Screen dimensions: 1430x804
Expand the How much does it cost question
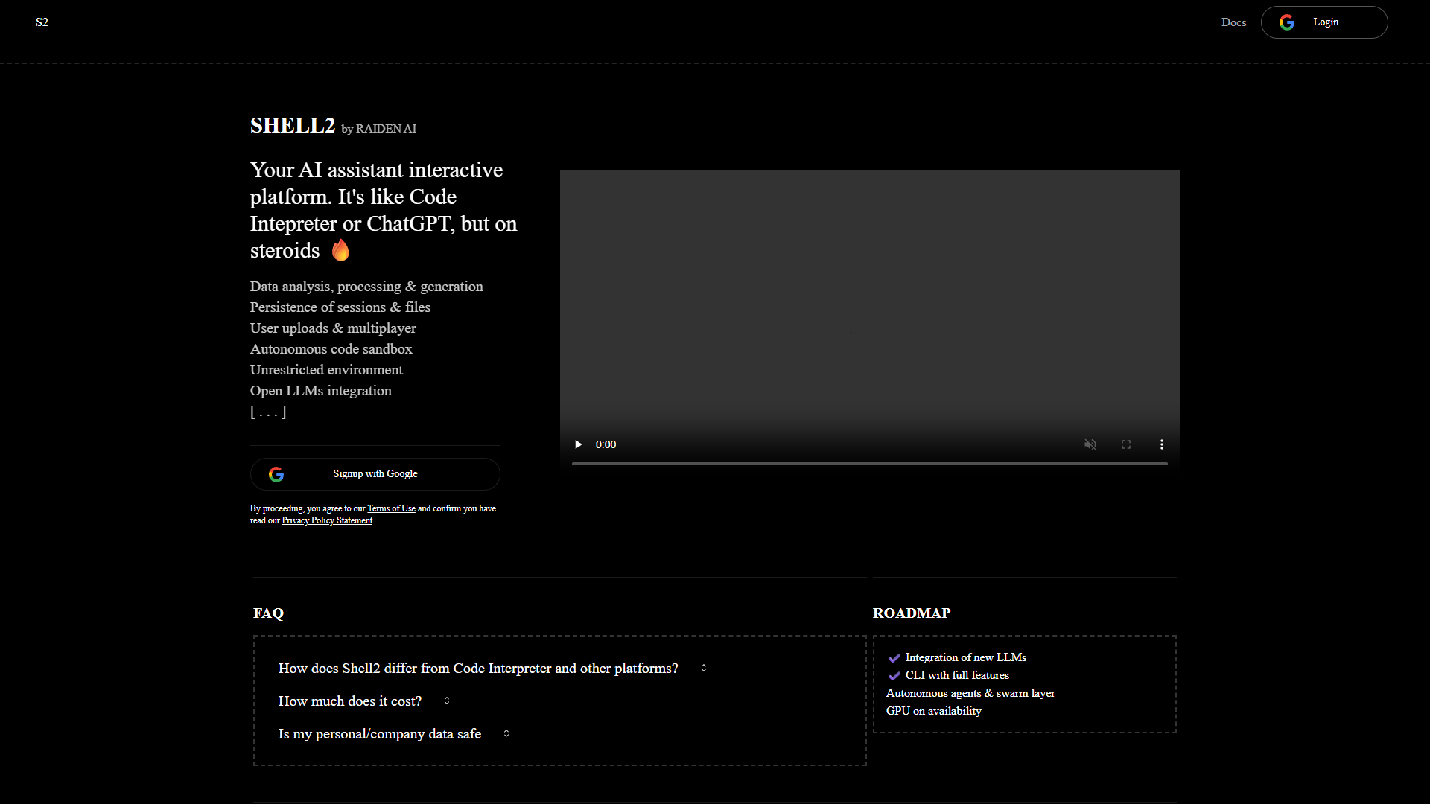coord(364,701)
